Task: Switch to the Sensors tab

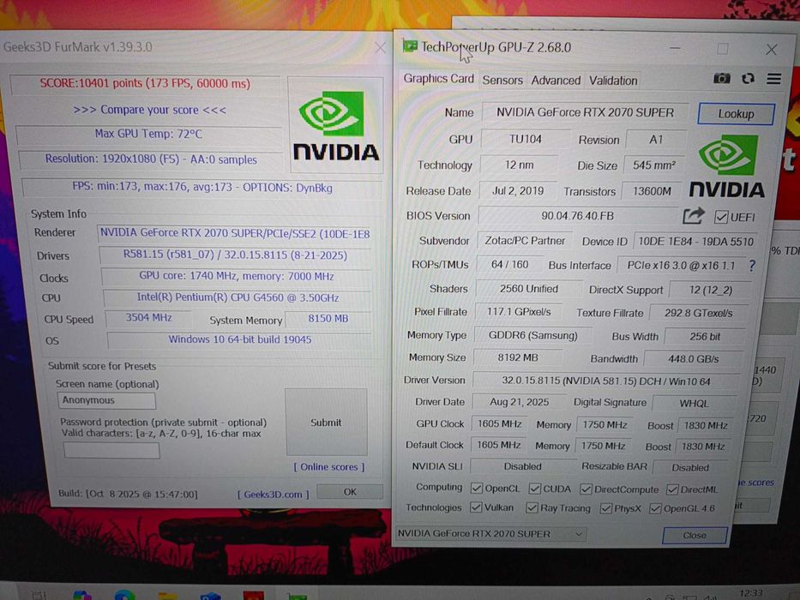Action: (x=502, y=80)
